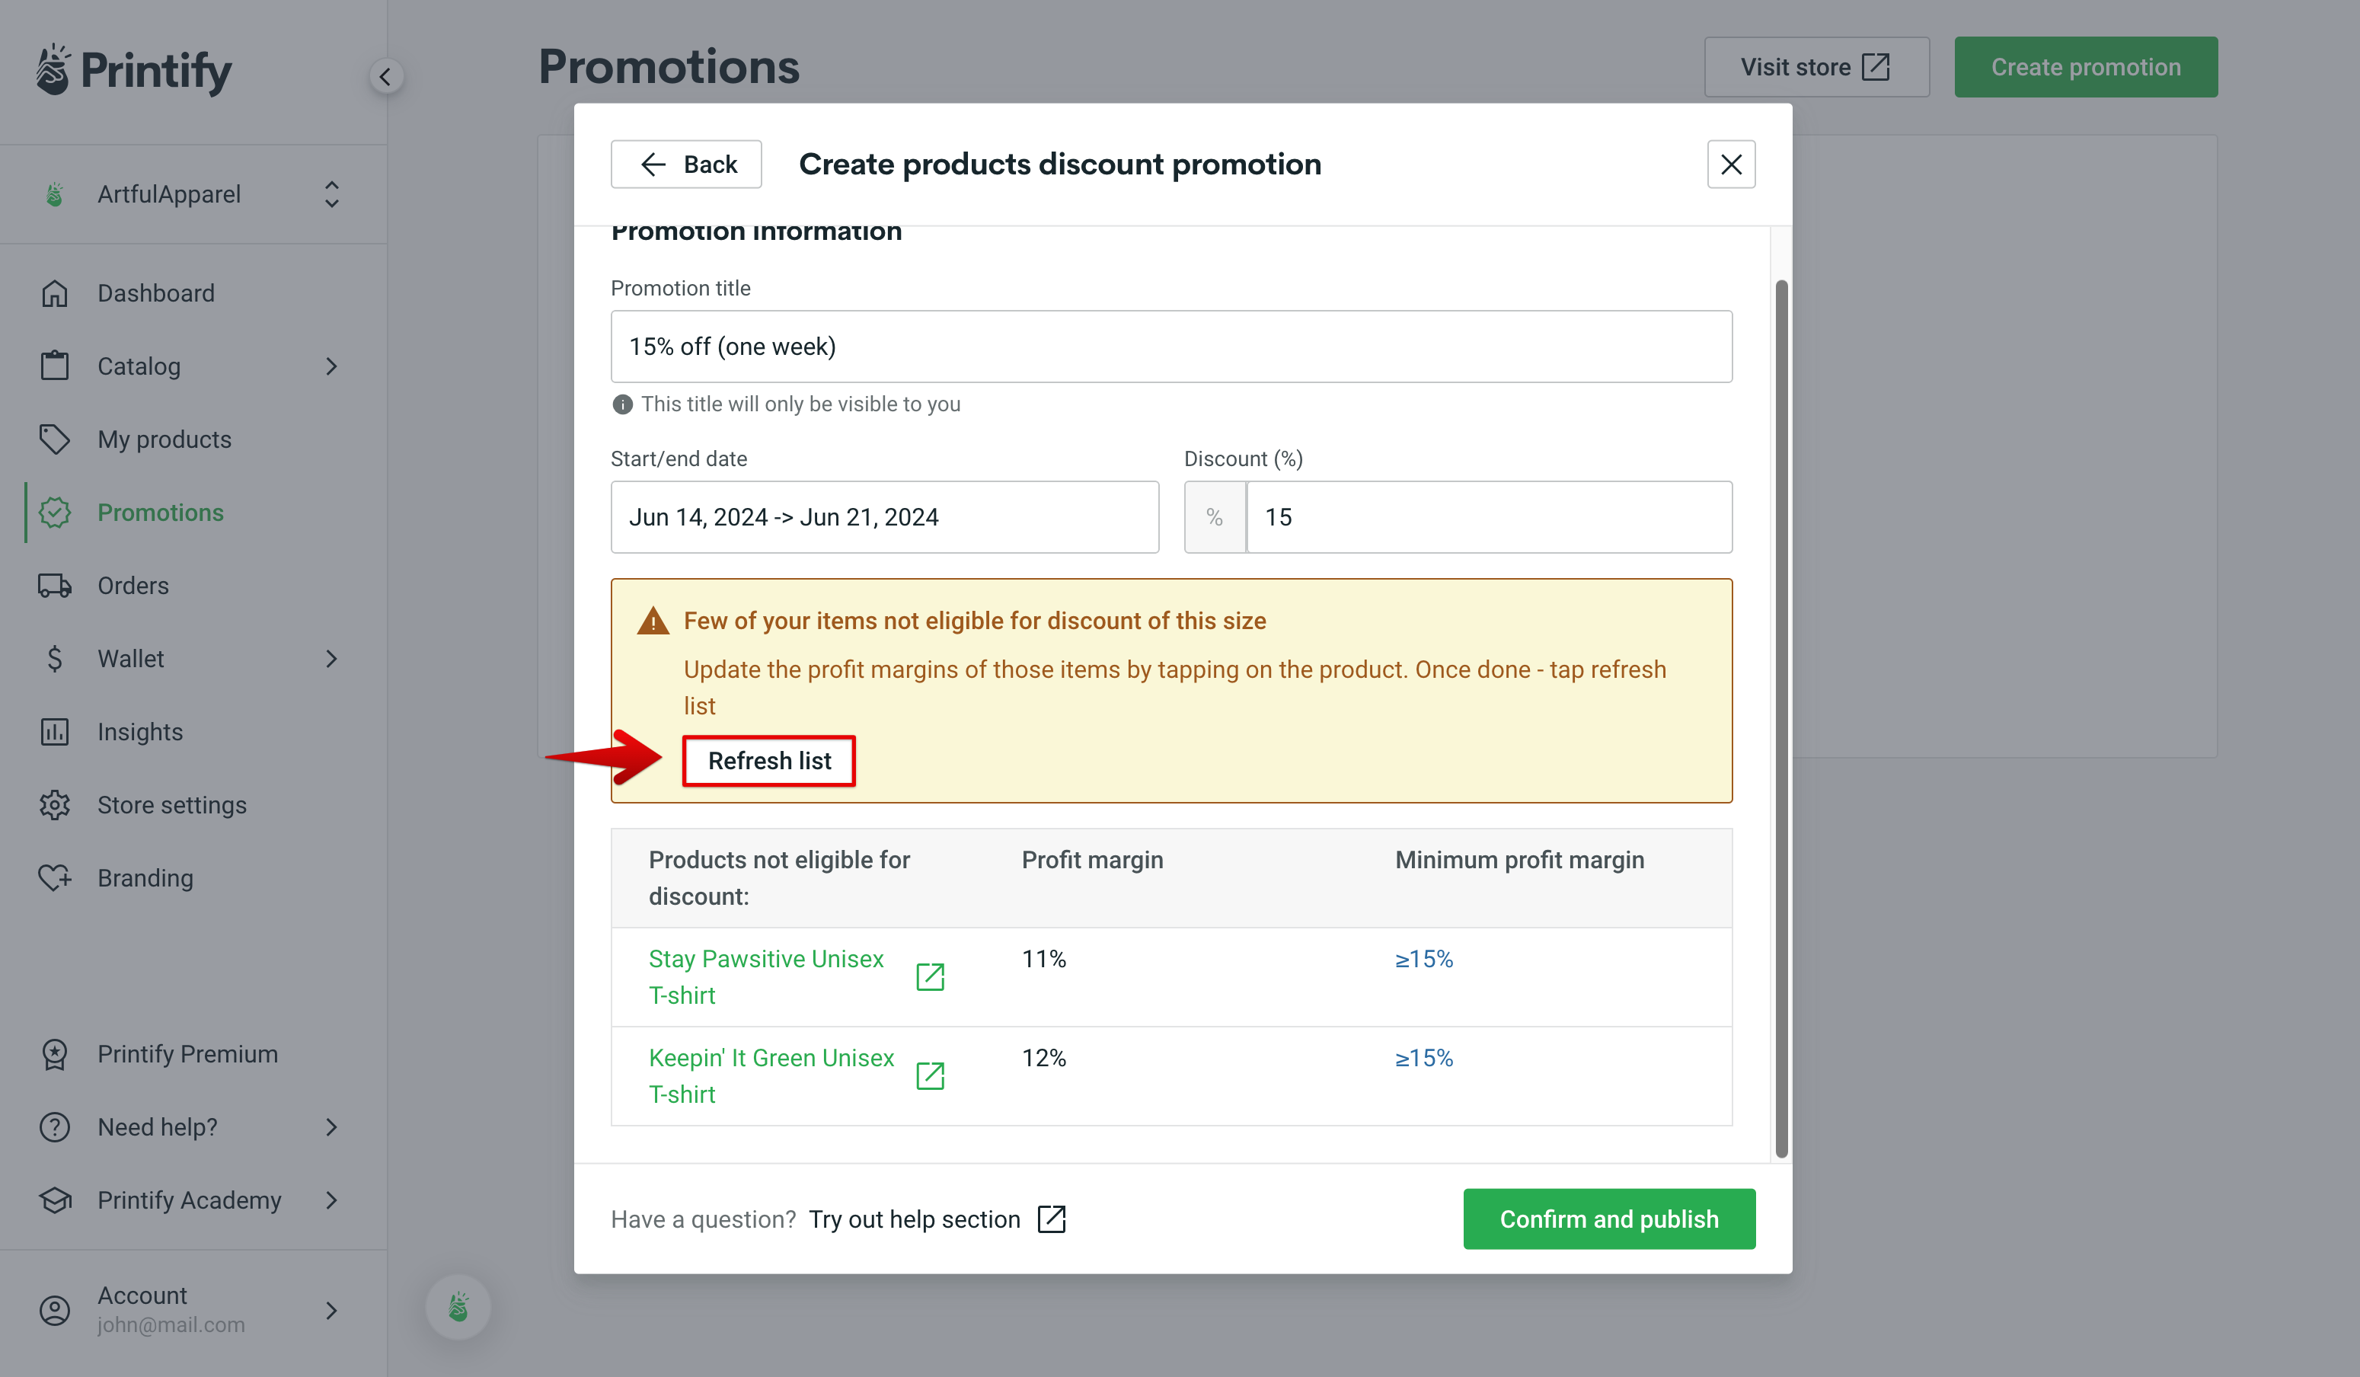Open Insights via the chart icon
The image size is (2360, 1377).
coord(56,732)
